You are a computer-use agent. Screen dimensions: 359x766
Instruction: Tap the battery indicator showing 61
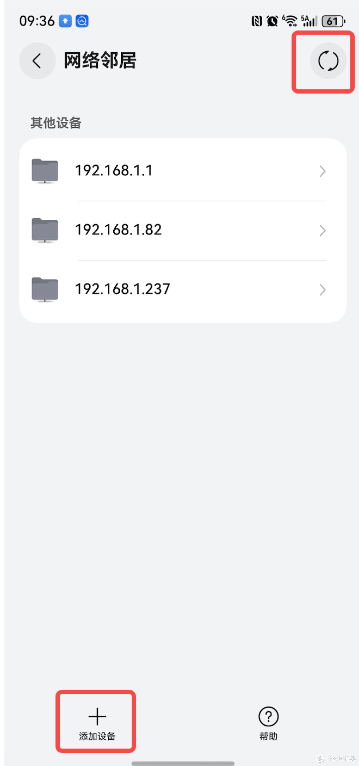click(333, 21)
